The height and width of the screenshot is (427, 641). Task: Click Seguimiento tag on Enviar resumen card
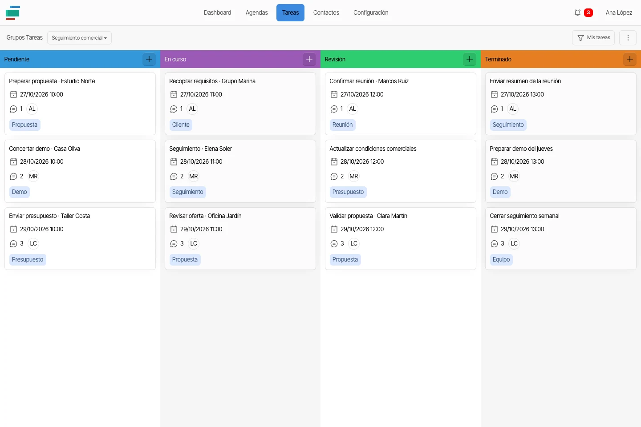508,125
